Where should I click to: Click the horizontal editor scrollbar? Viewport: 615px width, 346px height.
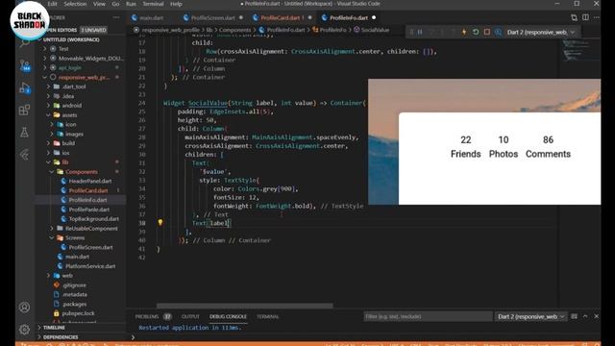pos(245,306)
